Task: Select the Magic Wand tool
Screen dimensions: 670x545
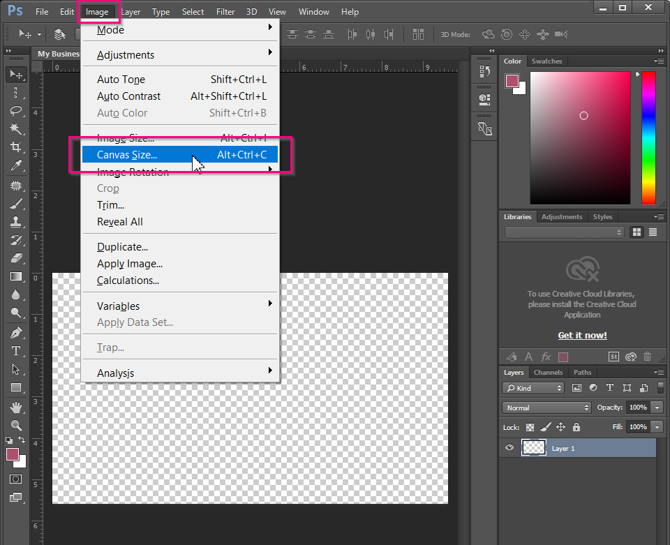Action: (16, 129)
